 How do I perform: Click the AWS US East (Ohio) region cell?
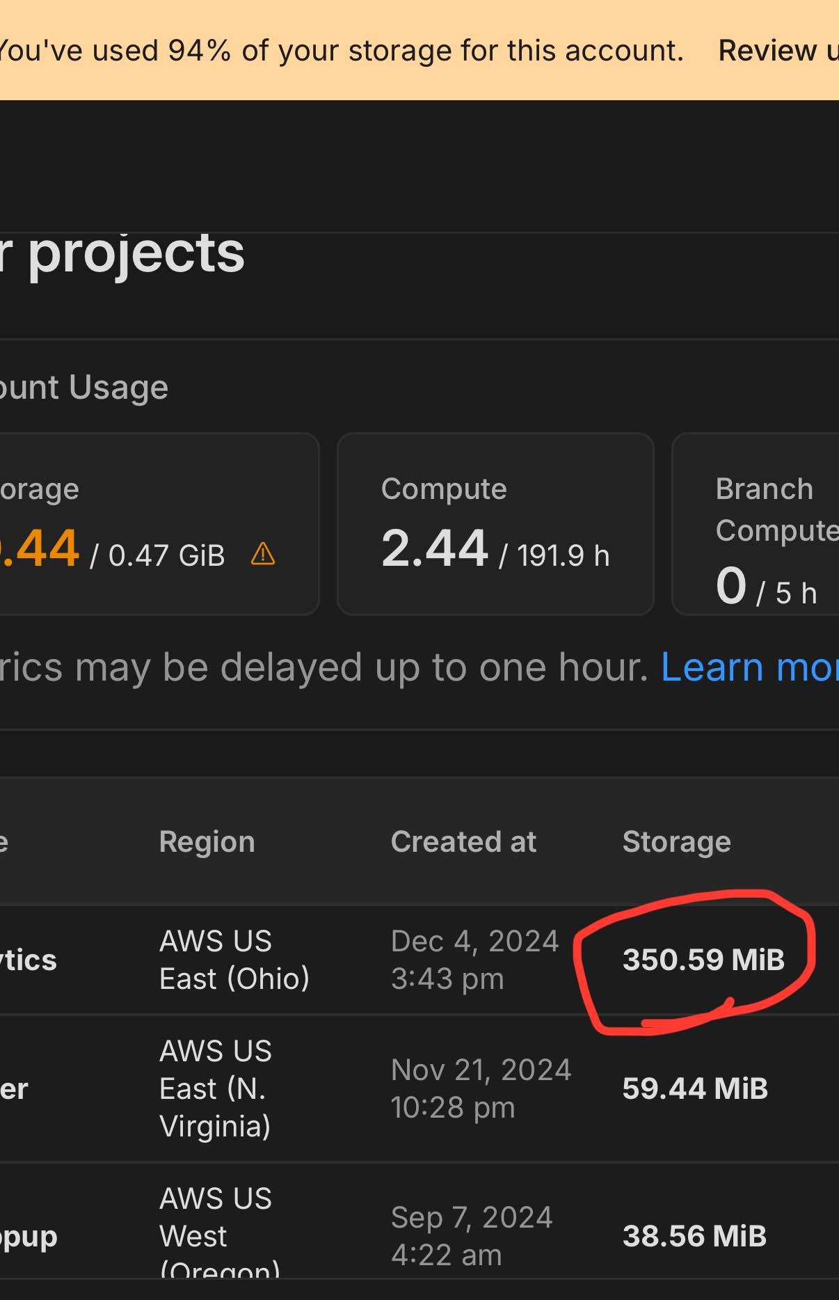click(x=234, y=960)
